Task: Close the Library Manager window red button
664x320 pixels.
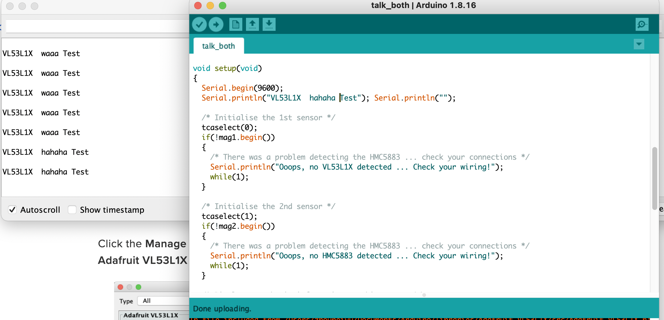Action: click(x=121, y=287)
